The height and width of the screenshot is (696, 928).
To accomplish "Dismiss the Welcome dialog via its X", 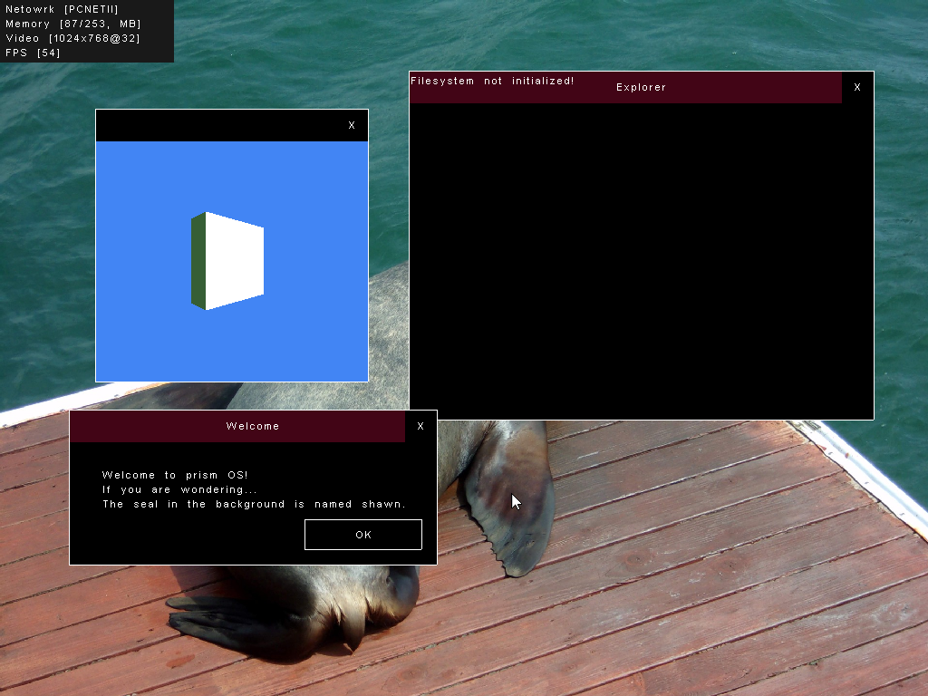I will pyautogui.click(x=420, y=426).
